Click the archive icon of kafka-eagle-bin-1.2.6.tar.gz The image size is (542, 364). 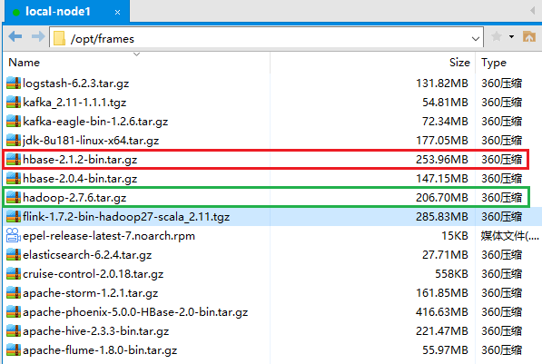pyautogui.click(x=14, y=121)
